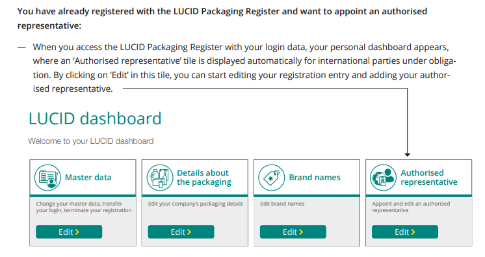485x257 pixels.
Task: Click the chevron on Details about packaging Edit
Action: [189, 232]
